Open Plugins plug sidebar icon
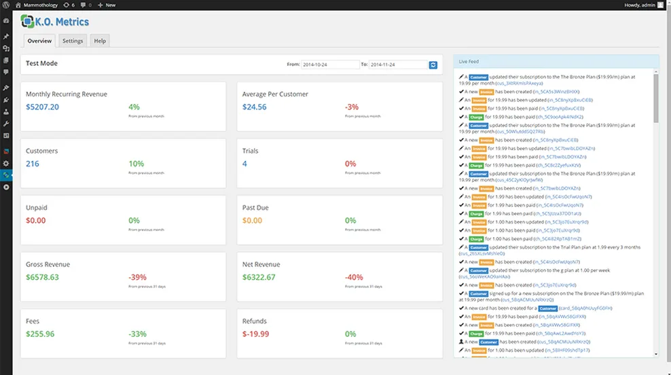 pos(6,100)
